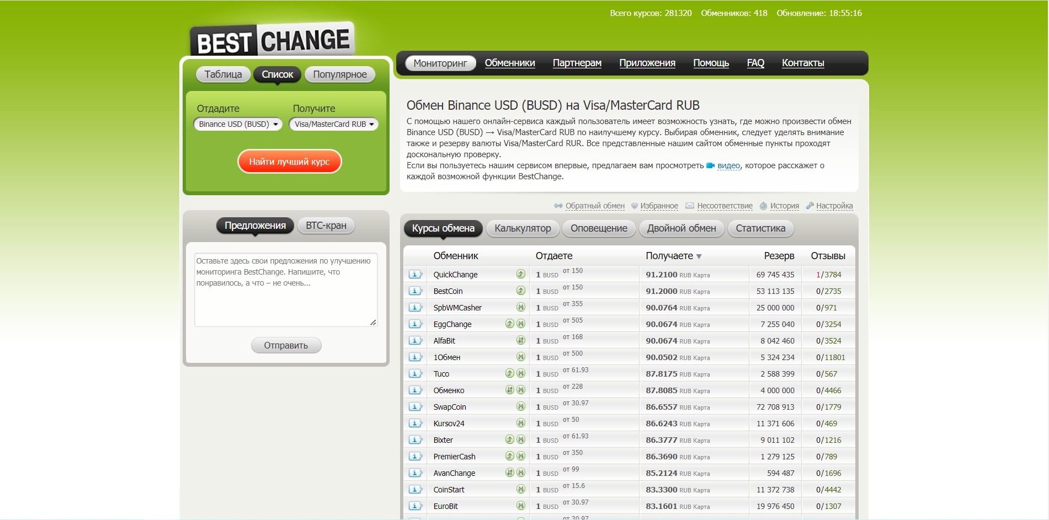Screen dimensions: 1049x520
Task: Click info icon for Обменко row
Action: [415, 390]
